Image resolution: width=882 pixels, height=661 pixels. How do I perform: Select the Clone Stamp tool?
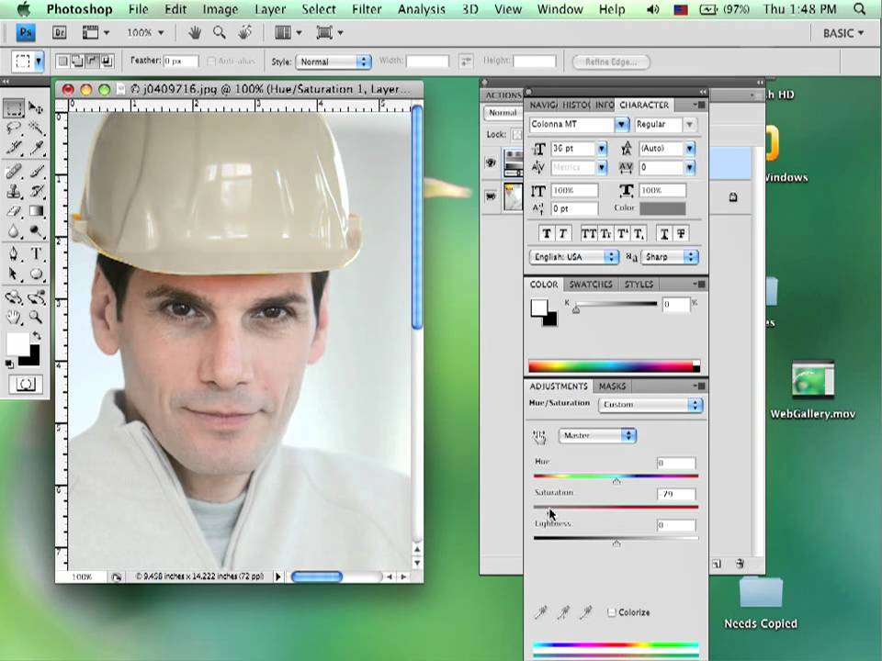coord(14,191)
